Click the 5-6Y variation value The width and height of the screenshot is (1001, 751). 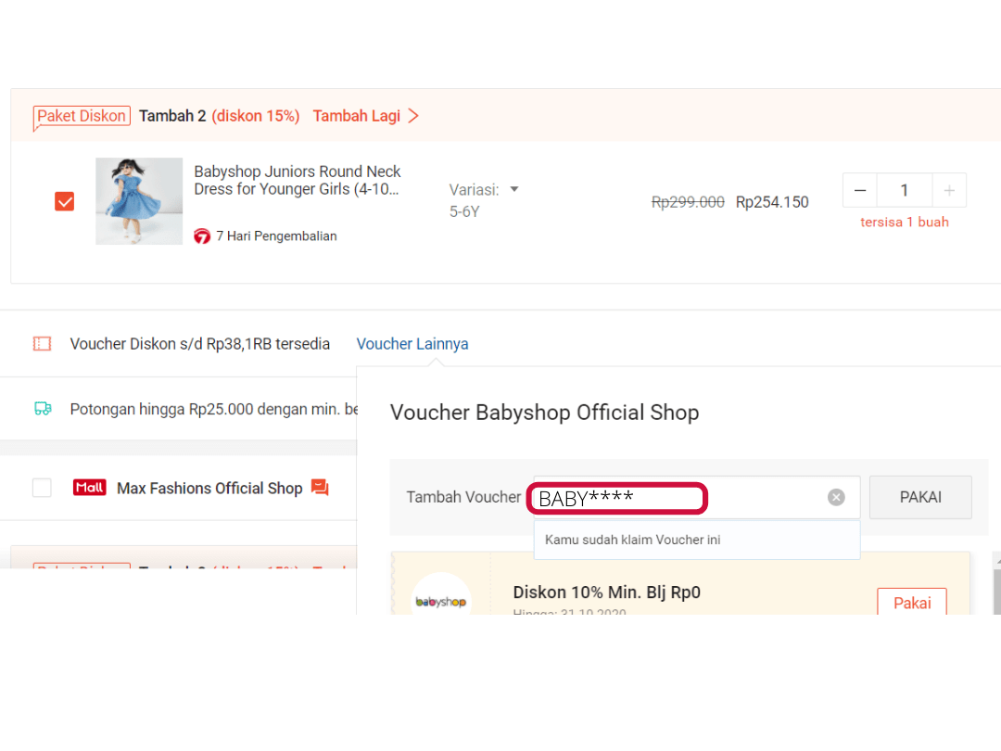point(464,211)
